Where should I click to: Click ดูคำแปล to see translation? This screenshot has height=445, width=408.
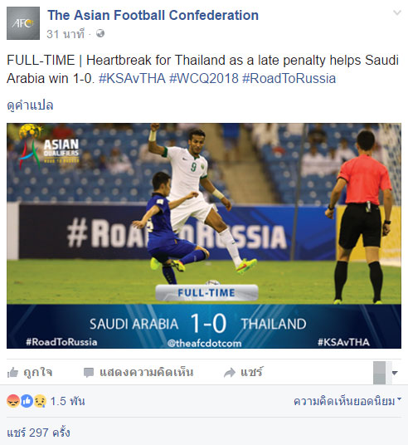(30, 105)
